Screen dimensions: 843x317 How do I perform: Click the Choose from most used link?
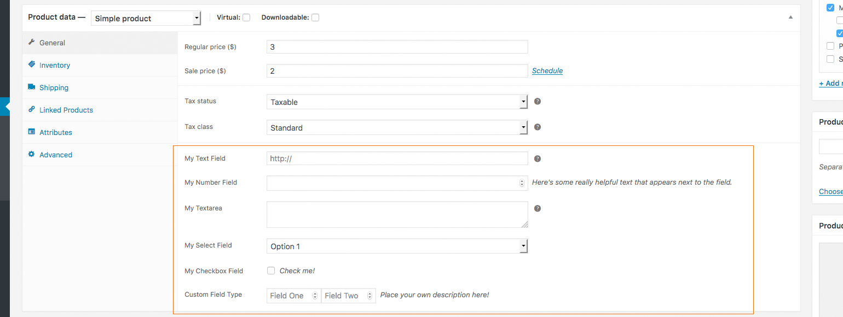(830, 191)
